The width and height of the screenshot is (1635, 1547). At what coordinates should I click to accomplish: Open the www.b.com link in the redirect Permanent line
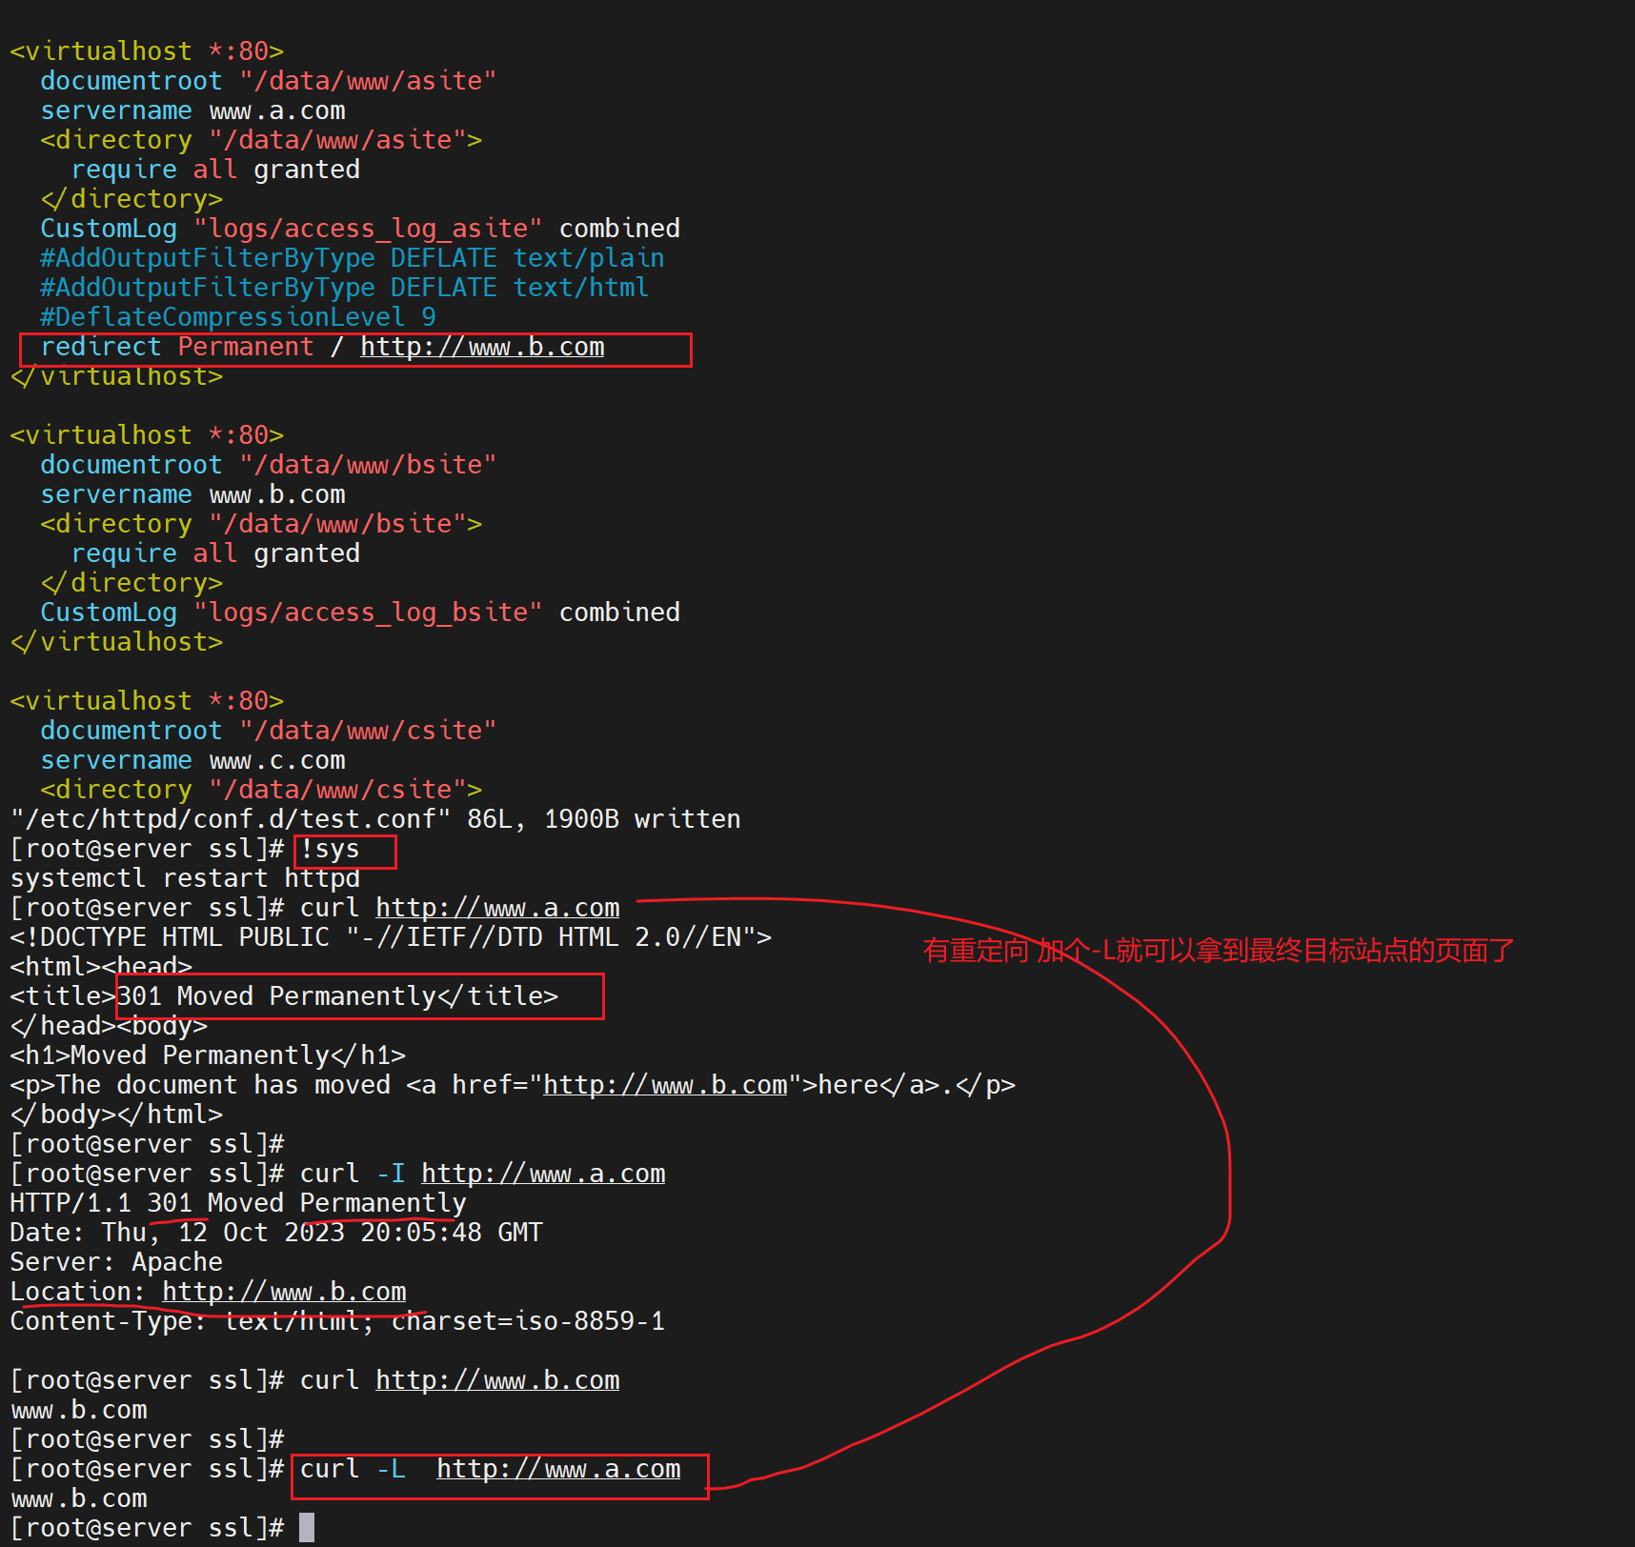tap(482, 347)
